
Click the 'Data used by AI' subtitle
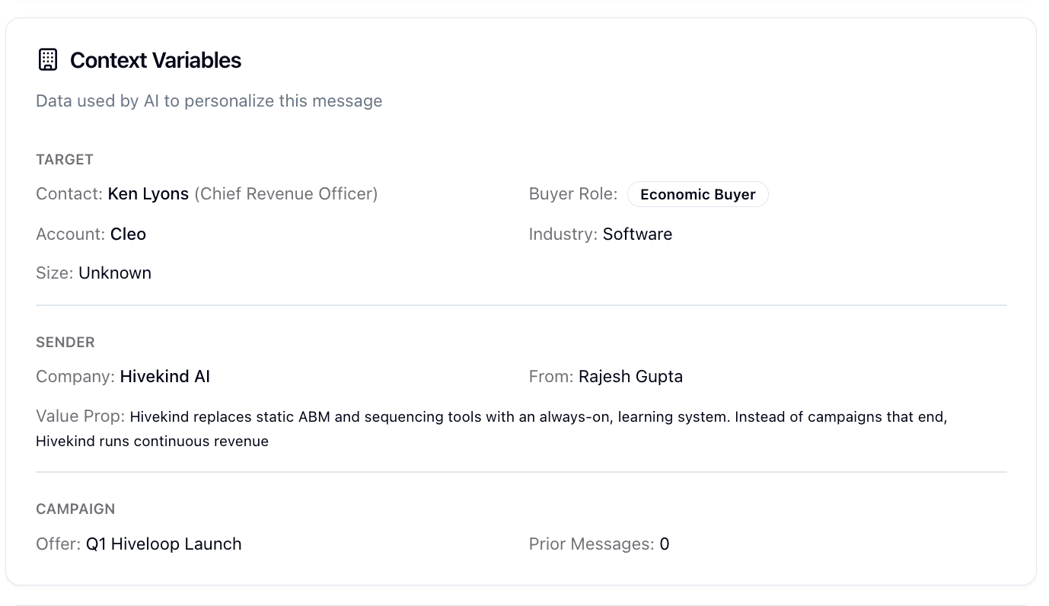point(209,101)
